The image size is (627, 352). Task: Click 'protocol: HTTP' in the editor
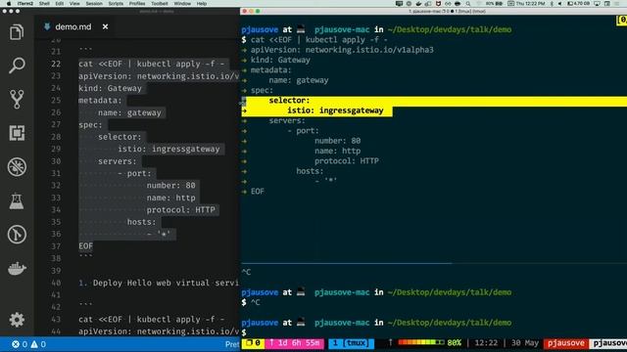click(x=180, y=210)
